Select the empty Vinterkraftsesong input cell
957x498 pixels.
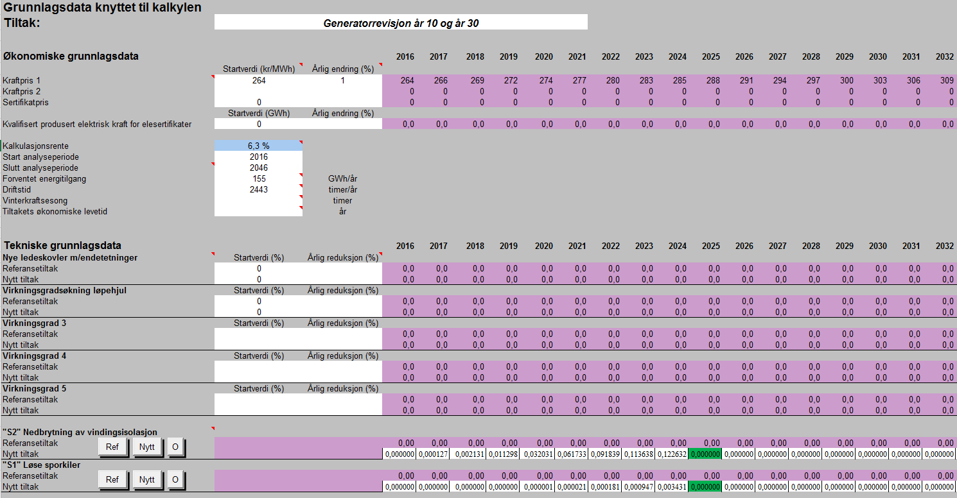(x=259, y=200)
